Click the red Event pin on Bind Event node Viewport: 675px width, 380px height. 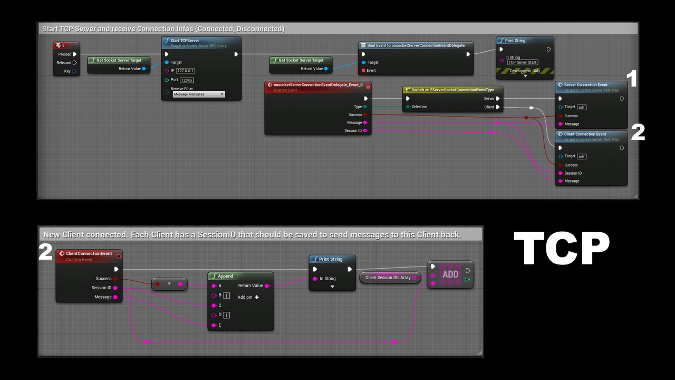pos(363,70)
